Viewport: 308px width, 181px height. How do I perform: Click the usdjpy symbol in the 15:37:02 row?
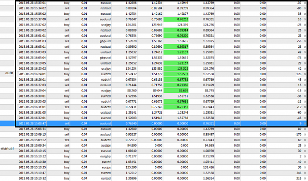click(106, 25)
